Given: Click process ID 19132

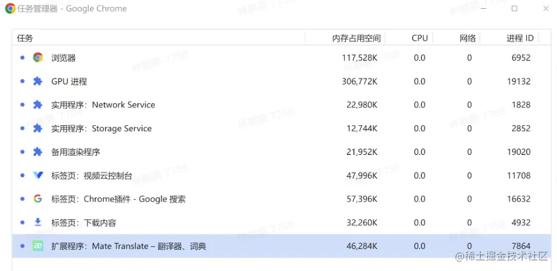Looking at the screenshot, I should [519, 81].
